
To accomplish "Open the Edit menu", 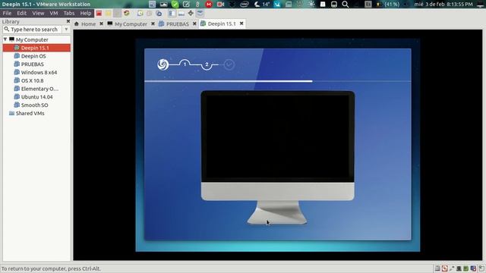I will click(22, 14).
